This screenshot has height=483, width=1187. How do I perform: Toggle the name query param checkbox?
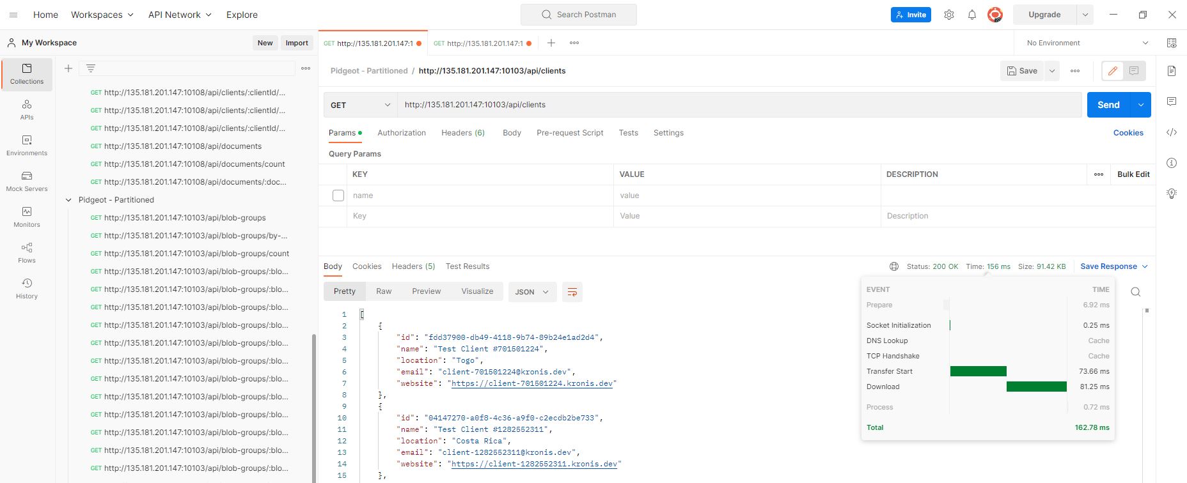click(338, 195)
